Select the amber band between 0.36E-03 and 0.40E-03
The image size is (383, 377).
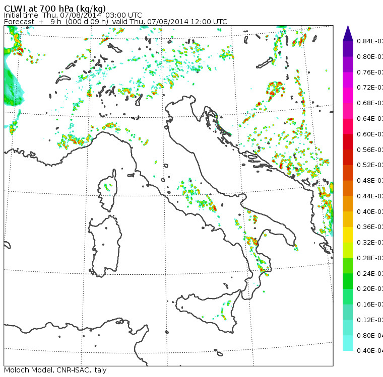coord(348,219)
